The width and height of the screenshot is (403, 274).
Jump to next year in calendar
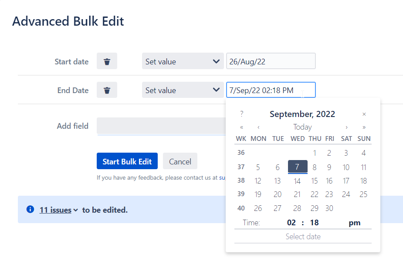tap(364, 127)
